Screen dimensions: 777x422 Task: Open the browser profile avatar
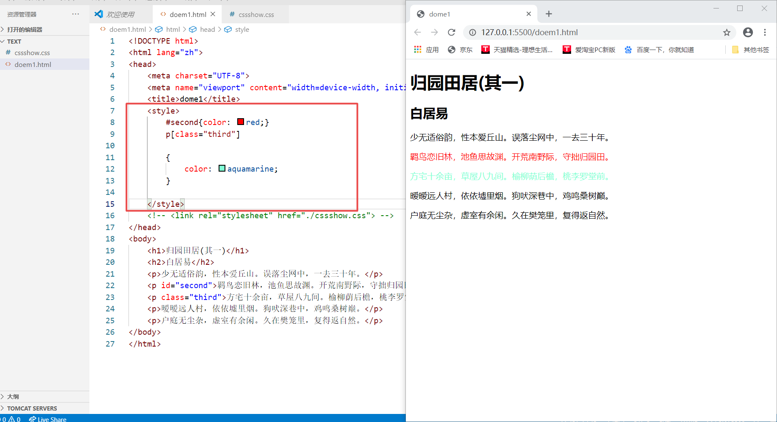click(x=748, y=32)
